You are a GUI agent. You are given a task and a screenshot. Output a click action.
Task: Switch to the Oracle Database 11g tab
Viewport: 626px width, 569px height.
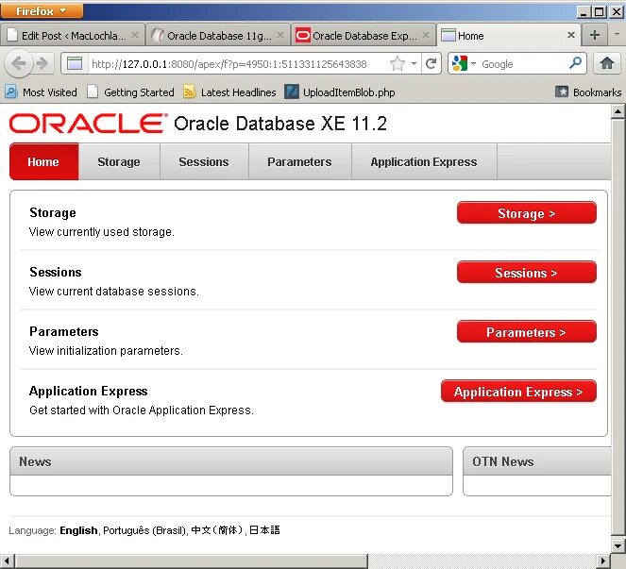217,36
